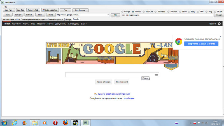Switch to the first Google tab
224x126 pixels.
68,19
